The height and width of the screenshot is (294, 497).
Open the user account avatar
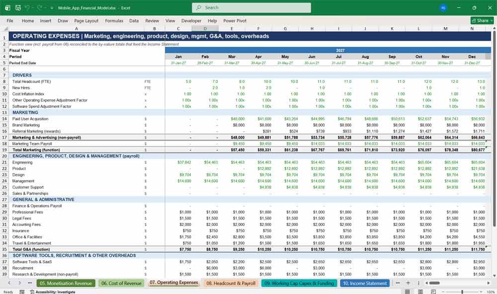pyautogui.click(x=443, y=7)
